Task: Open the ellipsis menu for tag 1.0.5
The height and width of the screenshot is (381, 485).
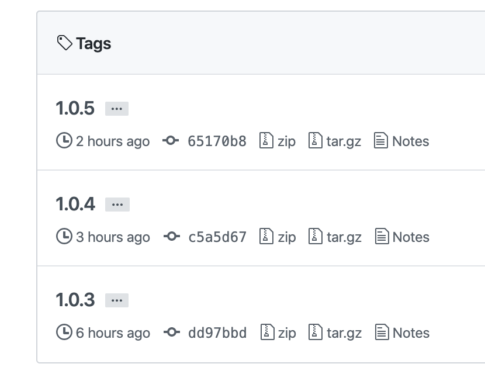Action: pyautogui.click(x=116, y=108)
